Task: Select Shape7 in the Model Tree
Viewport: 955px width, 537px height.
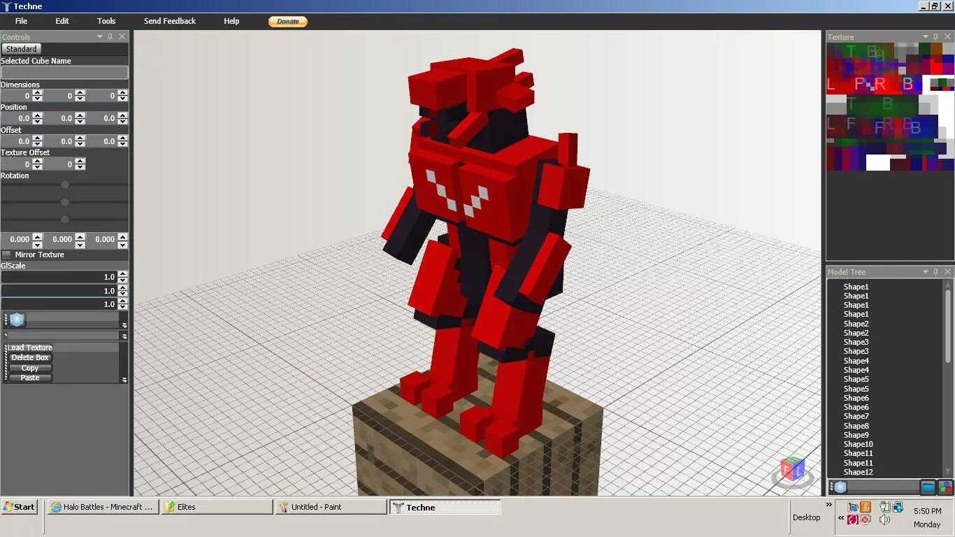Action: point(856,416)
